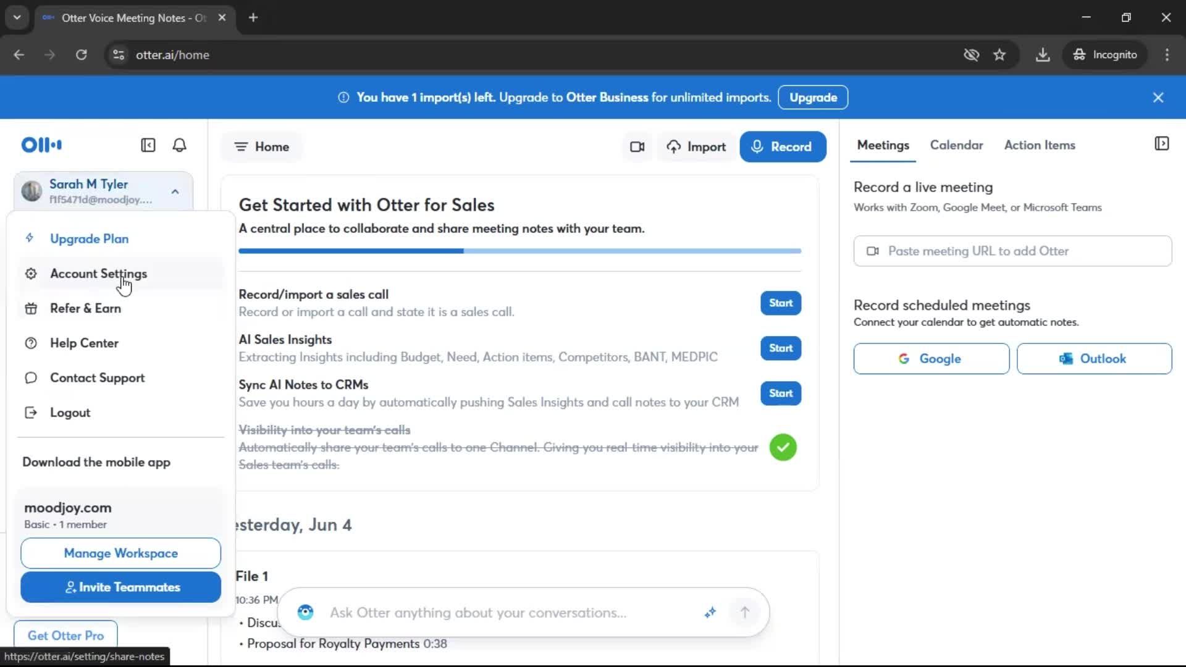
Task: Bookmark this tab with star icon
Action: pos(999,55)
